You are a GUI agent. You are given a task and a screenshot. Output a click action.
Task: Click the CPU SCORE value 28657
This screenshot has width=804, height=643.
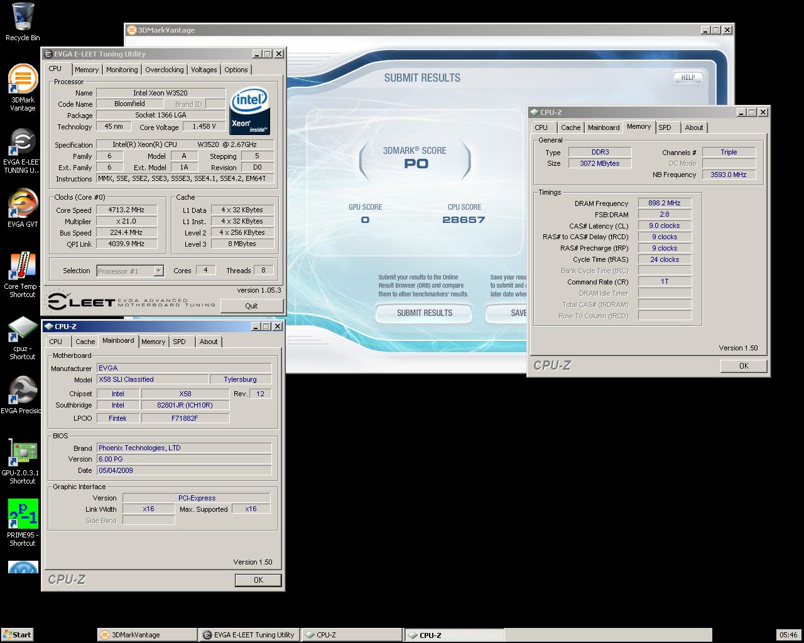point(464,220)
